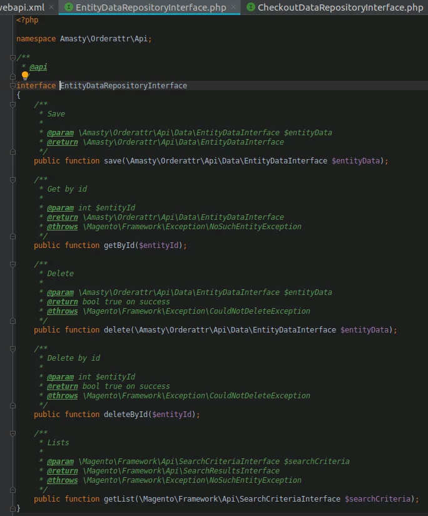Collapse the @api doc comment above the interface
Viewport: 428px width, 516px height.
pos(13,58)
